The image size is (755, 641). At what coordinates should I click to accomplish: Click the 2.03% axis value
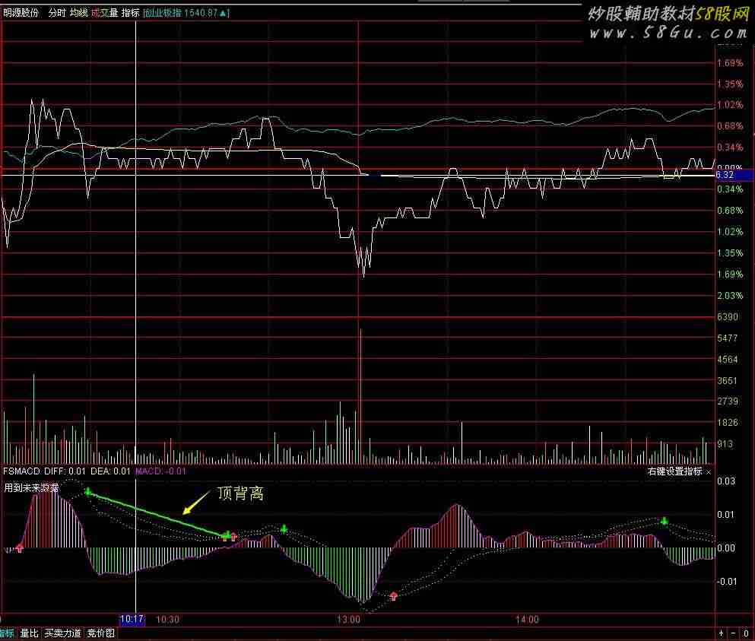[730, 296]
